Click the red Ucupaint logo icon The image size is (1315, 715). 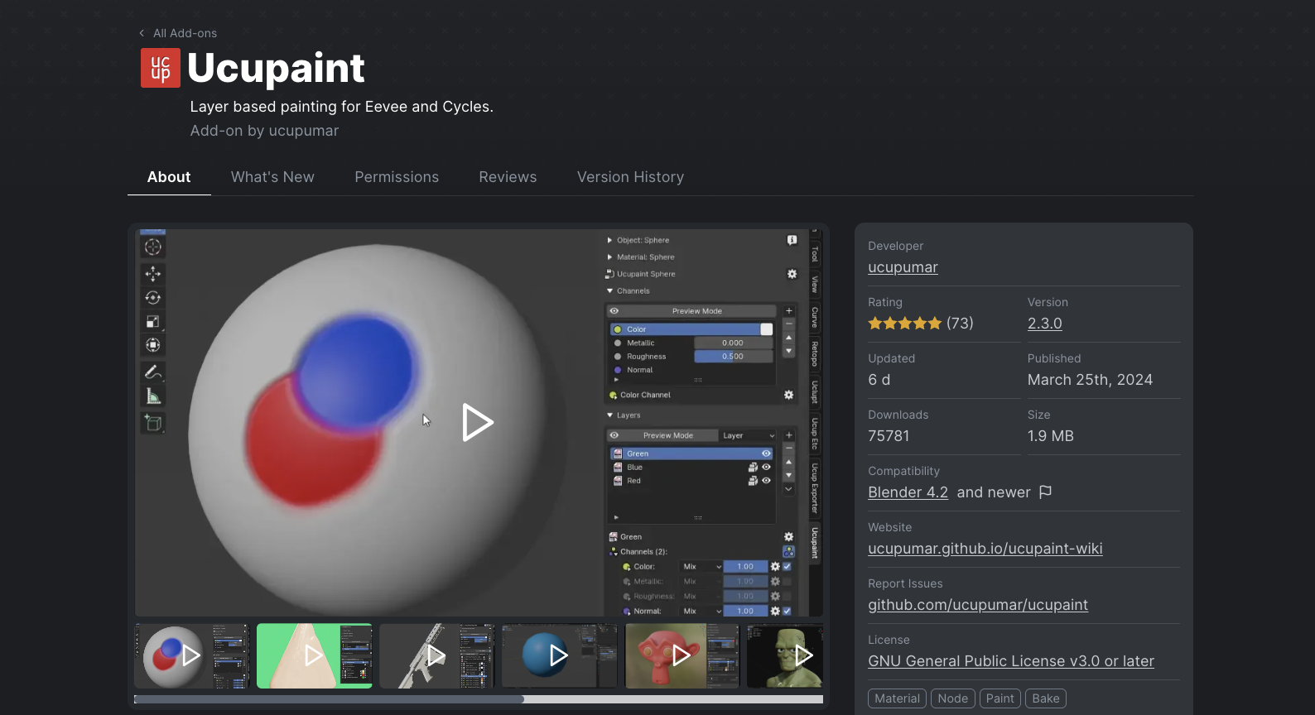click(x=161, y=68)
